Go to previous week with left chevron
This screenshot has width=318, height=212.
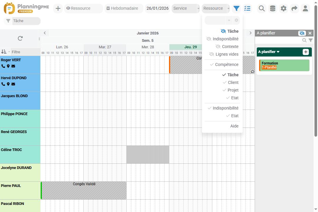tap(45, 33)
